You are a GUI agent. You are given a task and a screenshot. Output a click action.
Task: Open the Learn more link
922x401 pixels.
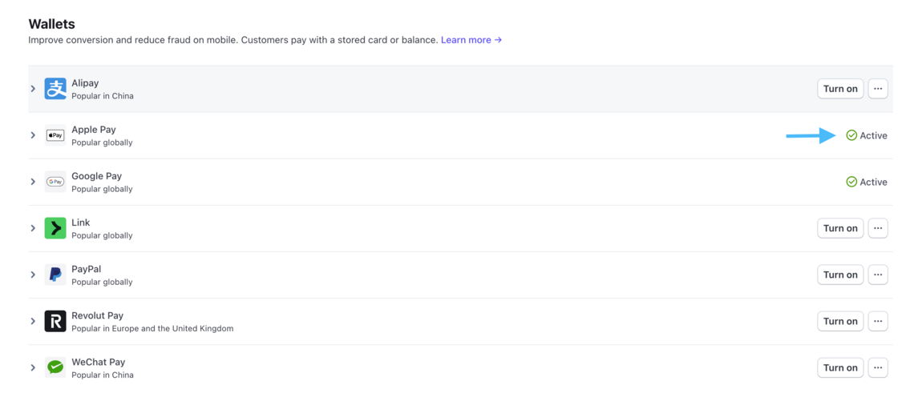point(471,40)
